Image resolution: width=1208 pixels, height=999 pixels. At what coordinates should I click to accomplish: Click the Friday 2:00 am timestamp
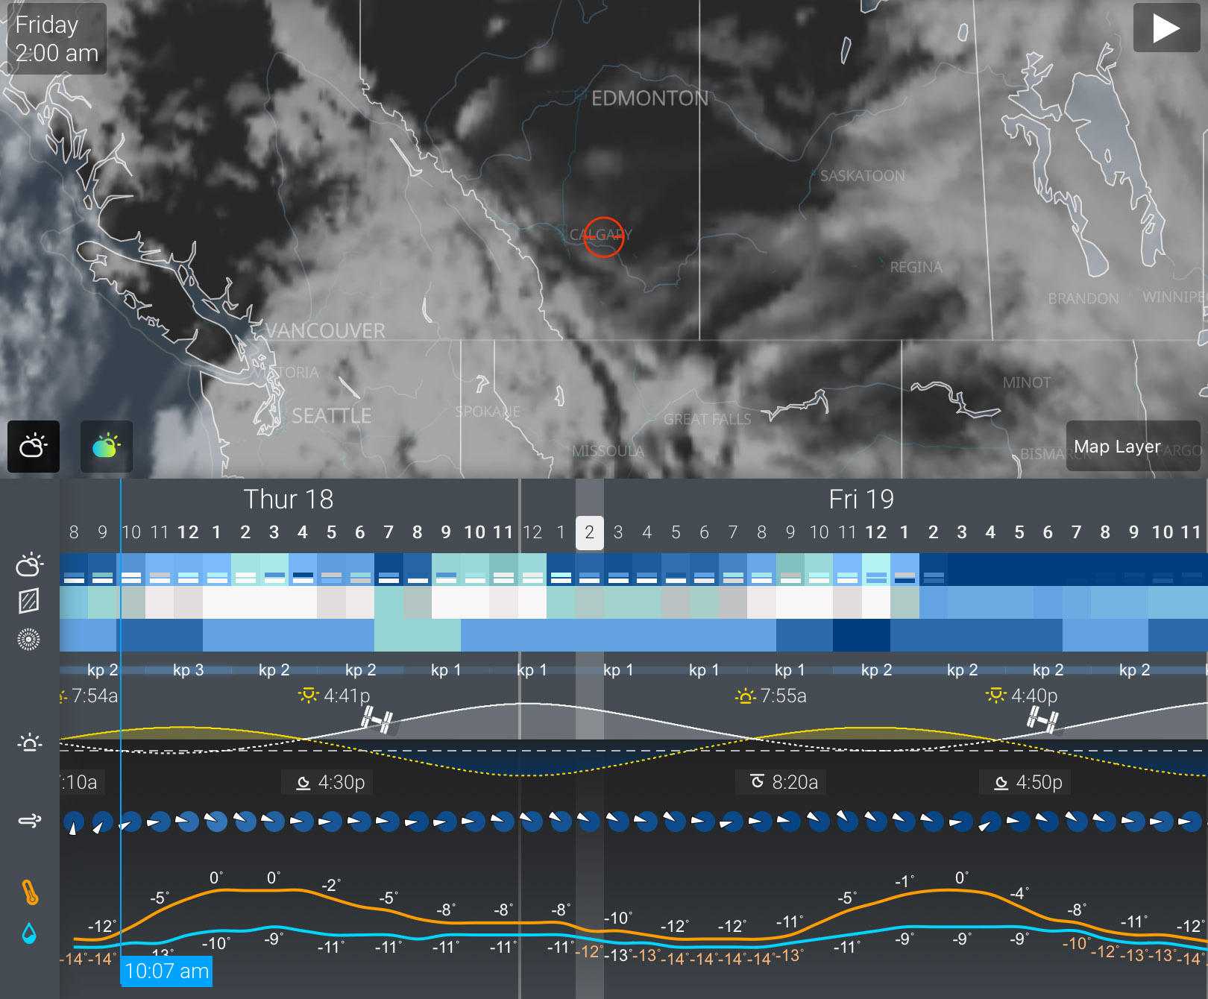[57, 39]
